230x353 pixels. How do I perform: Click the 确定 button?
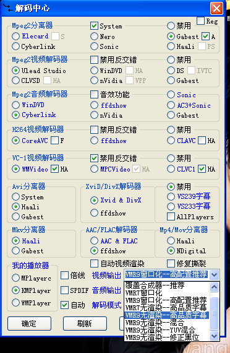29,324
